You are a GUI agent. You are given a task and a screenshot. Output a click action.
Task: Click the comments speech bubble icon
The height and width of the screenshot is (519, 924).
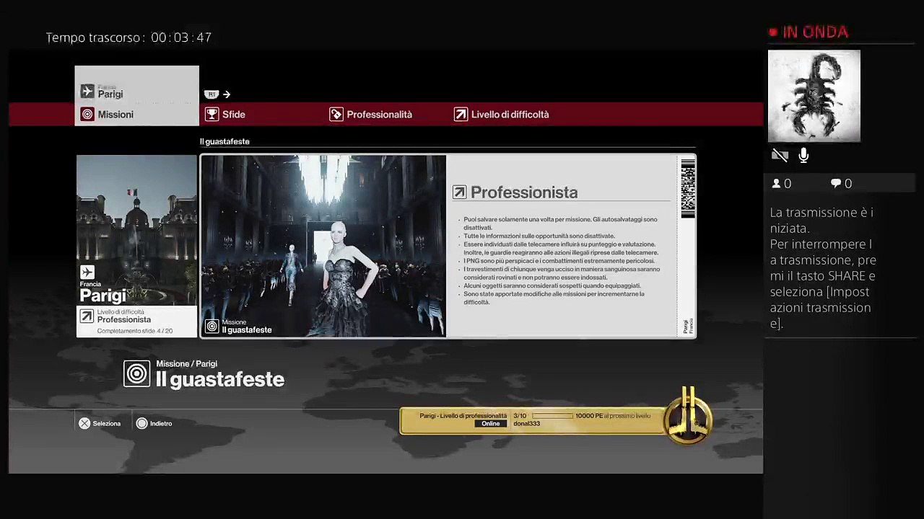(836, 184)
